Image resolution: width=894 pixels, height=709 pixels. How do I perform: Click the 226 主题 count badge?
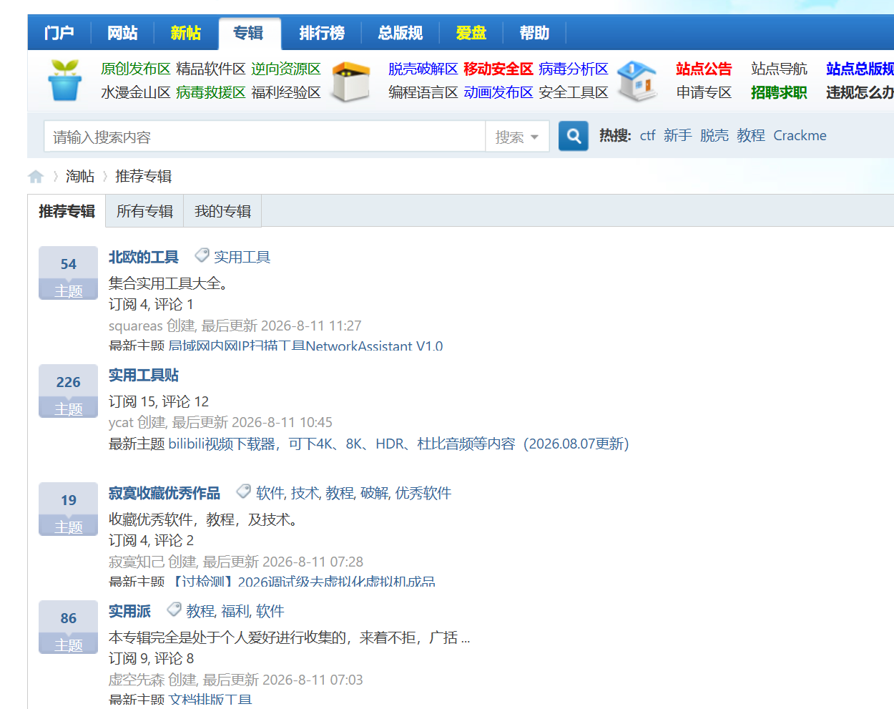69,391
